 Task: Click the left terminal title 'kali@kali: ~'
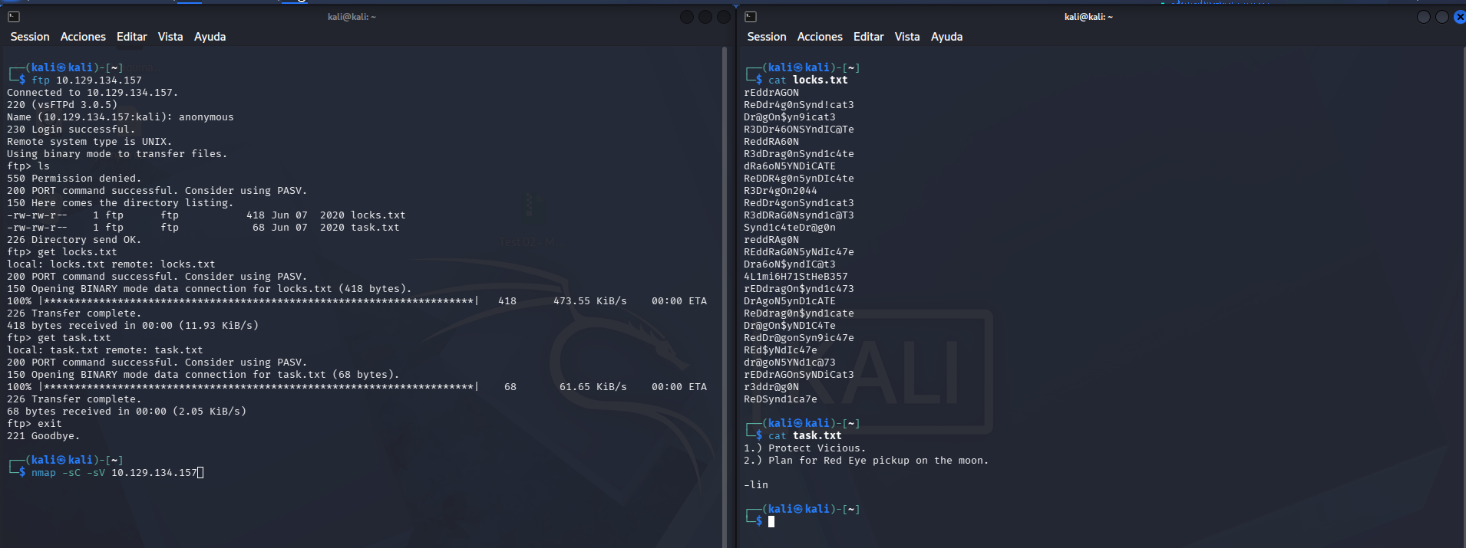click(x=352, y=17)
